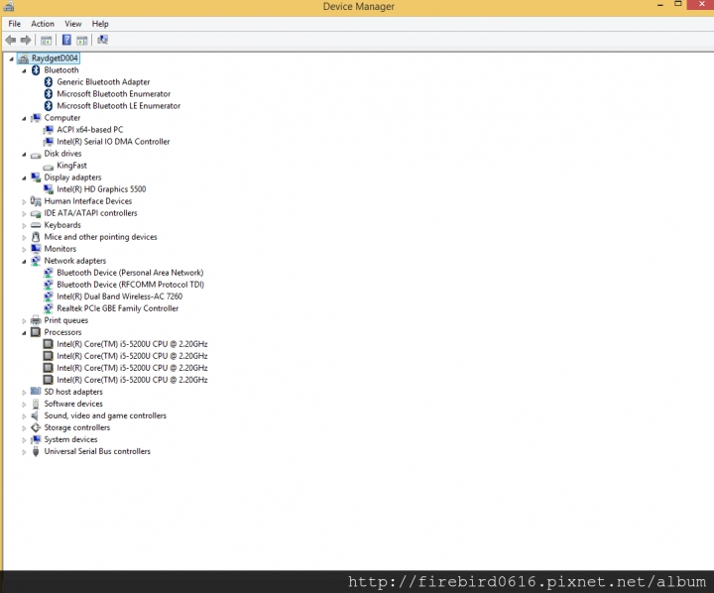The image size is (714, 593).
Task: Click the Storage controllers icon
Action: [36, 427]
